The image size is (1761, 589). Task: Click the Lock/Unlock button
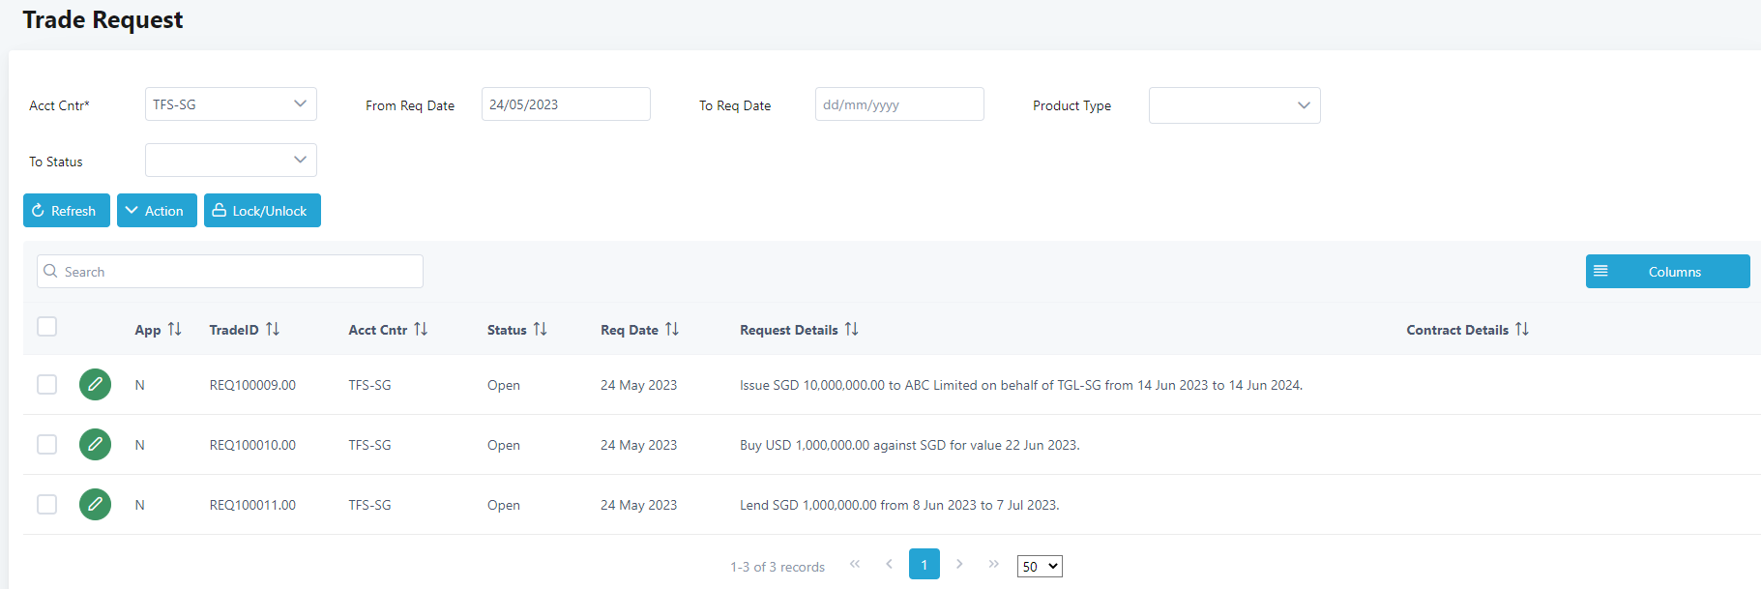262,211
